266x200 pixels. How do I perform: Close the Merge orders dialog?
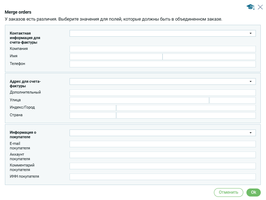click(260, 7)
